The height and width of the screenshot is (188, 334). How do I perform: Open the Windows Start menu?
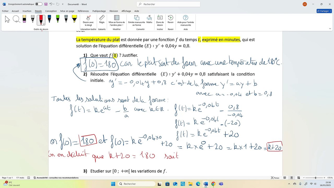pyautogui.click(x=113, y=184)
